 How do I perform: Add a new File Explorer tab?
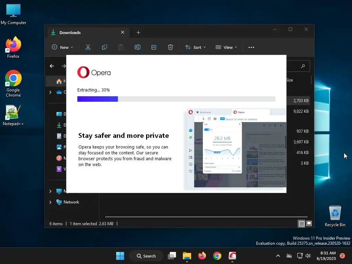click(138, 33)
